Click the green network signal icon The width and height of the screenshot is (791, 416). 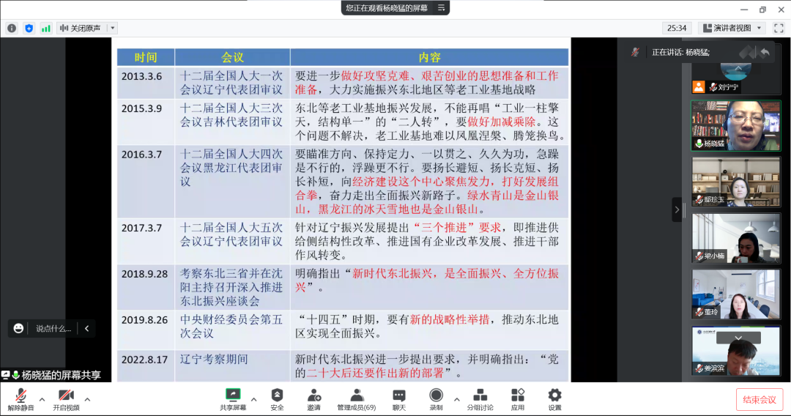[x=46, y=29]
